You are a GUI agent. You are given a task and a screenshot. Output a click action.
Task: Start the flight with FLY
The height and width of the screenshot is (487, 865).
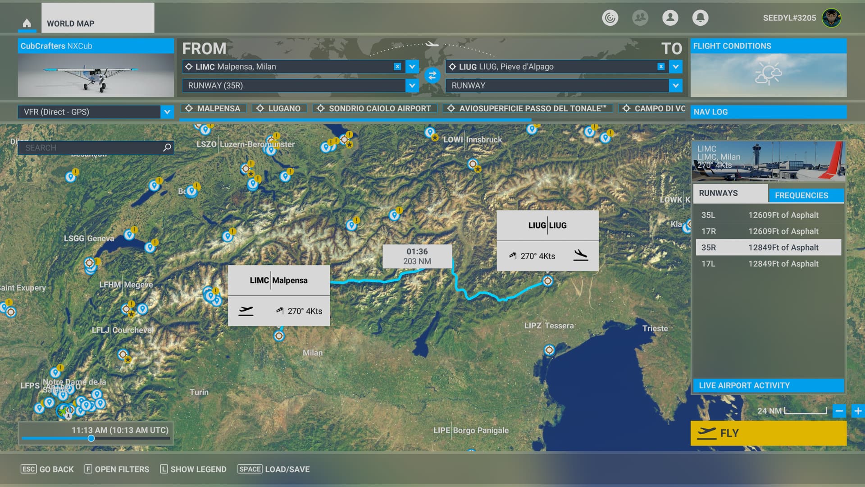[x=769, y=433]
